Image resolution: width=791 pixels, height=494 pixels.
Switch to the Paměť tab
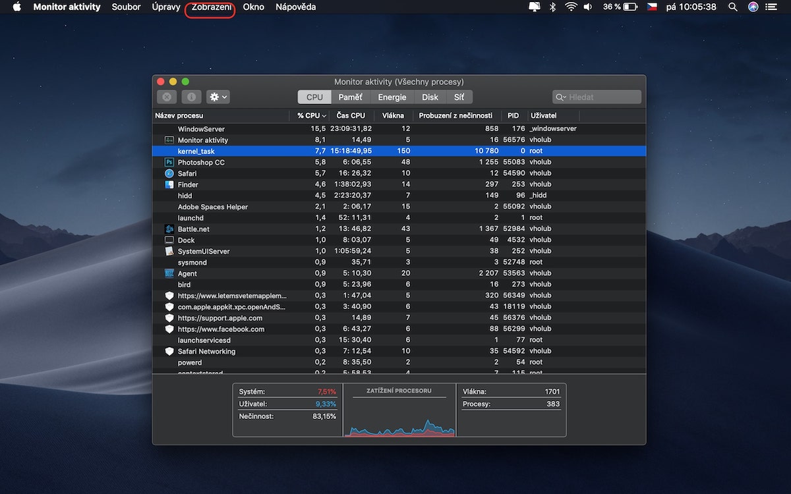tap(350, 97)
